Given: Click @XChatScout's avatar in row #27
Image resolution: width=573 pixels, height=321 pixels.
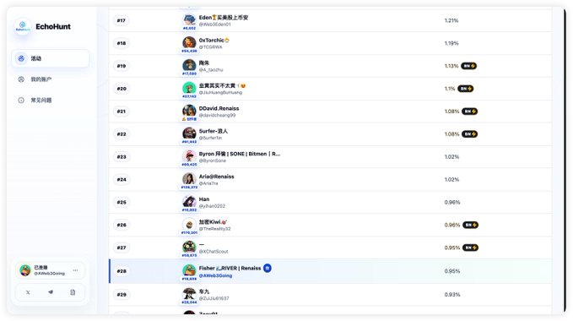Looking at the screenshot, I should point(189,247).
